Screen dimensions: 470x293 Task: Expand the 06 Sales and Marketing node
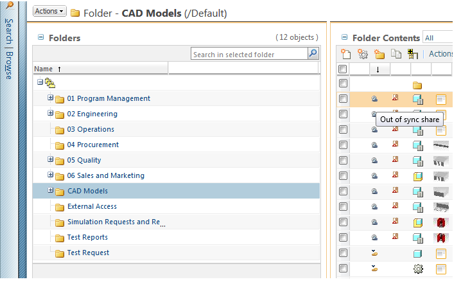pyautogui.click(x=50, y=175)
